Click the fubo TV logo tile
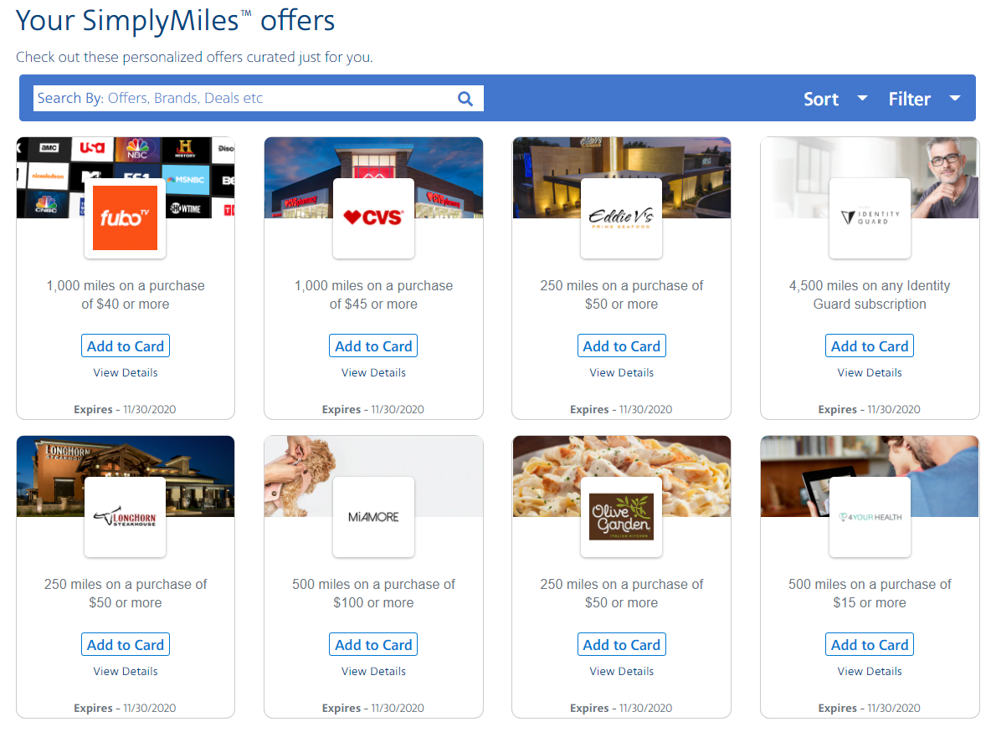The height and width of the screenshot is (732, 991). tap(126, 218)
